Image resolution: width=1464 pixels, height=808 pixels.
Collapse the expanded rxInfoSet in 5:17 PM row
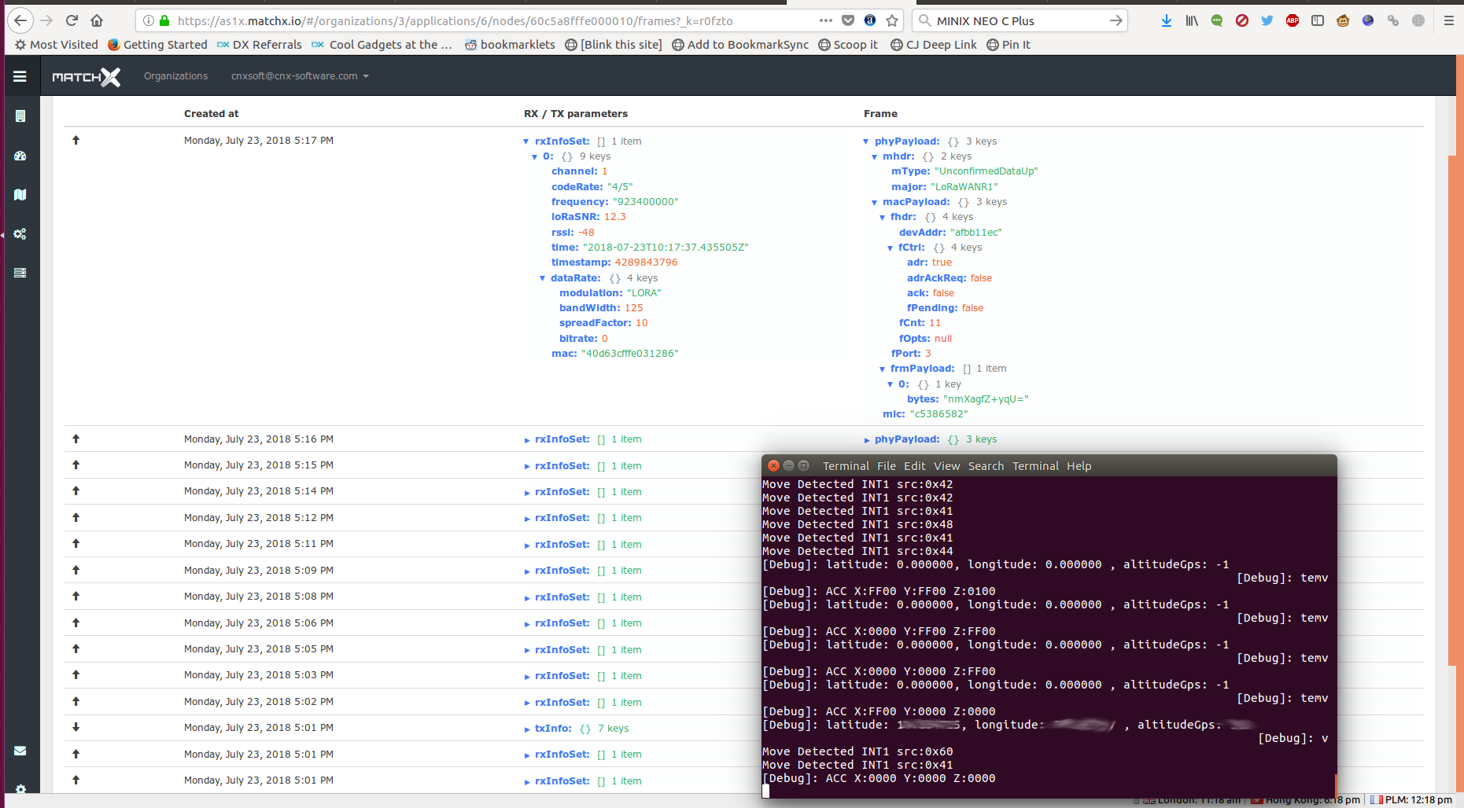(526, 141)
